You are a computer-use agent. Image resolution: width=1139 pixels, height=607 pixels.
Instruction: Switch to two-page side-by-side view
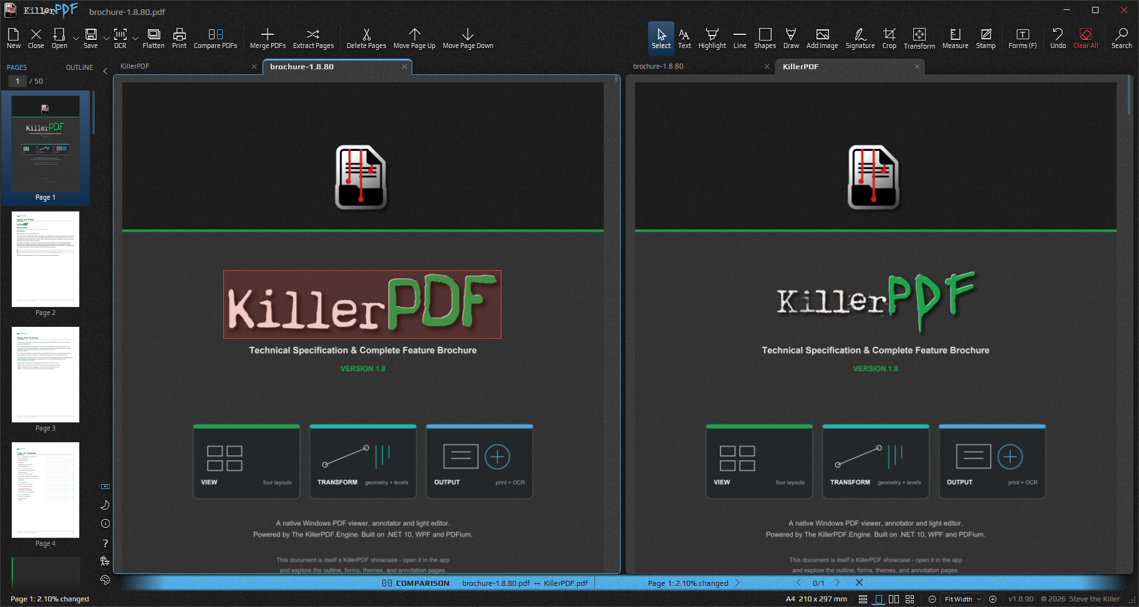(894, 599)
